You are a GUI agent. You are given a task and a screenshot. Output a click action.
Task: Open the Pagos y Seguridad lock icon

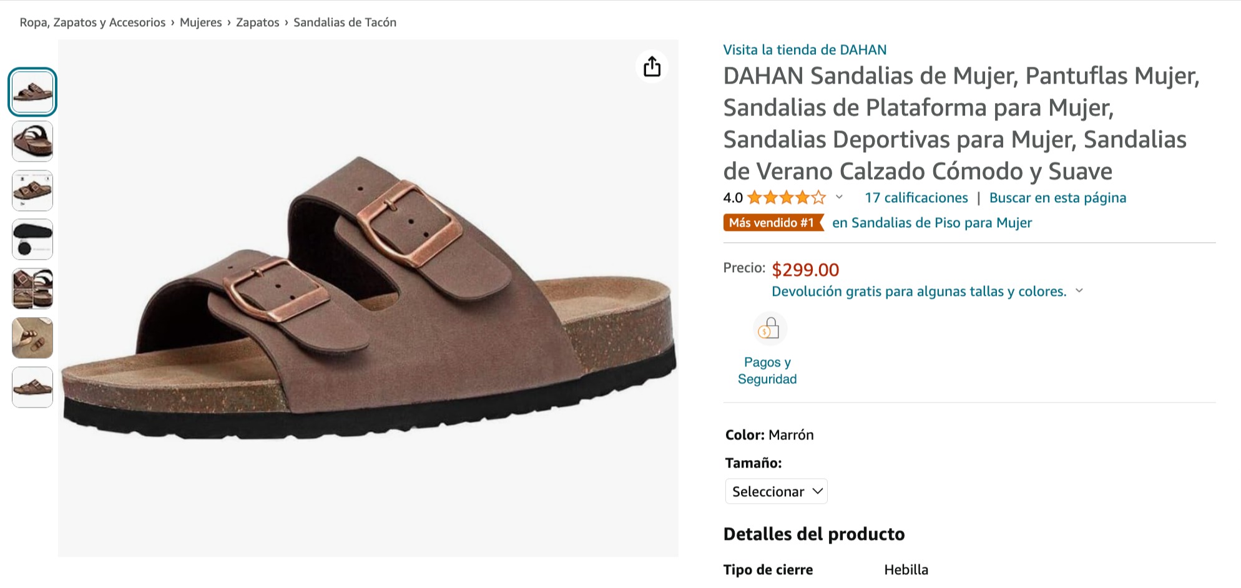[769, 328]
